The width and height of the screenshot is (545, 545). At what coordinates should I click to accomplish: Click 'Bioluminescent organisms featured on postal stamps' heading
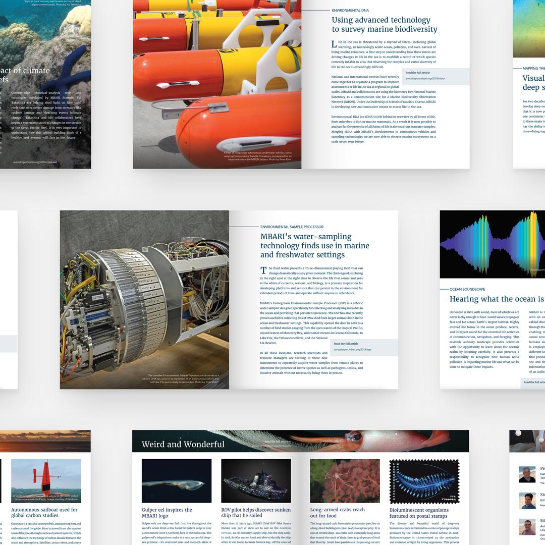click(x=419, y=513)
